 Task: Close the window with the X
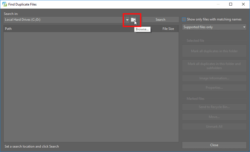(x=243, y=4)
